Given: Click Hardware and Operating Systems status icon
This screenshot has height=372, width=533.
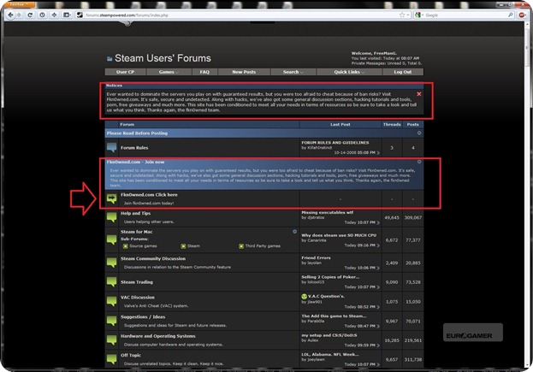Looking at the screenshot, I should (111, 340).
